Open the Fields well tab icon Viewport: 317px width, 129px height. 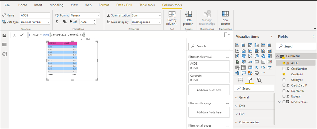coord(240,80)
